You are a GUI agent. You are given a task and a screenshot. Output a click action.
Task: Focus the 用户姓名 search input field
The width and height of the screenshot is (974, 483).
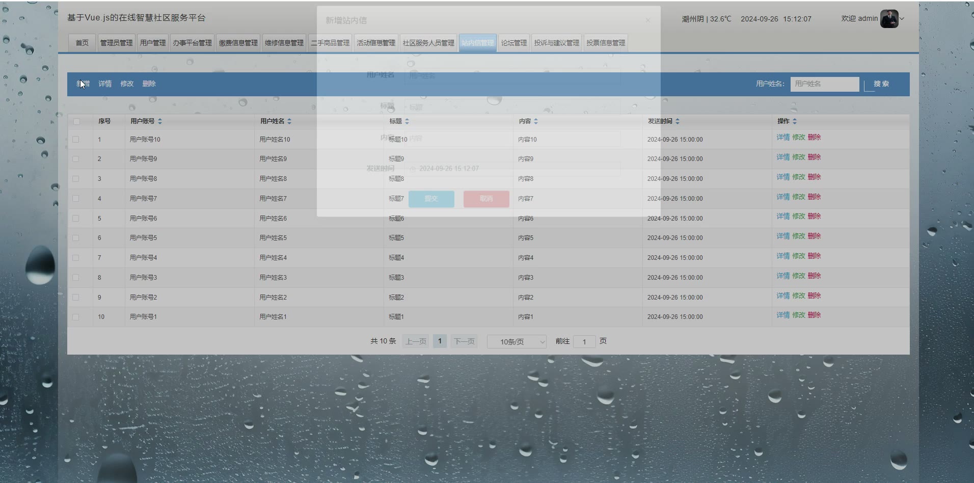click(x=825, y=84)
